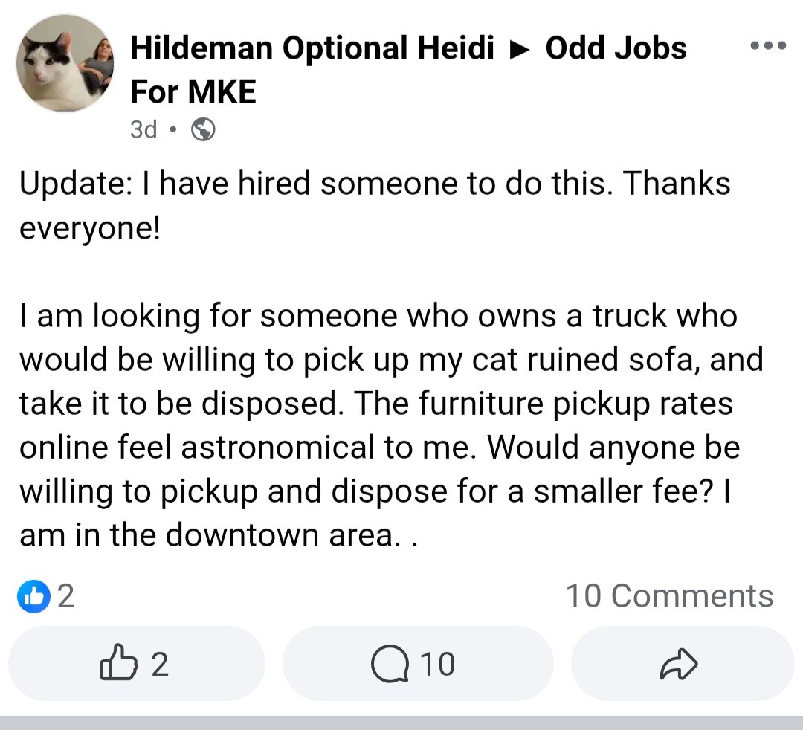The image size is (803, 730).
Task: Click the triangle arrow before Odd Jobs
Action: tap(520, 50)
